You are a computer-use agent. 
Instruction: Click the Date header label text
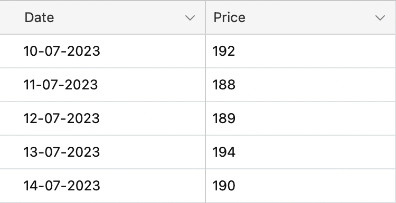[39, 17]
